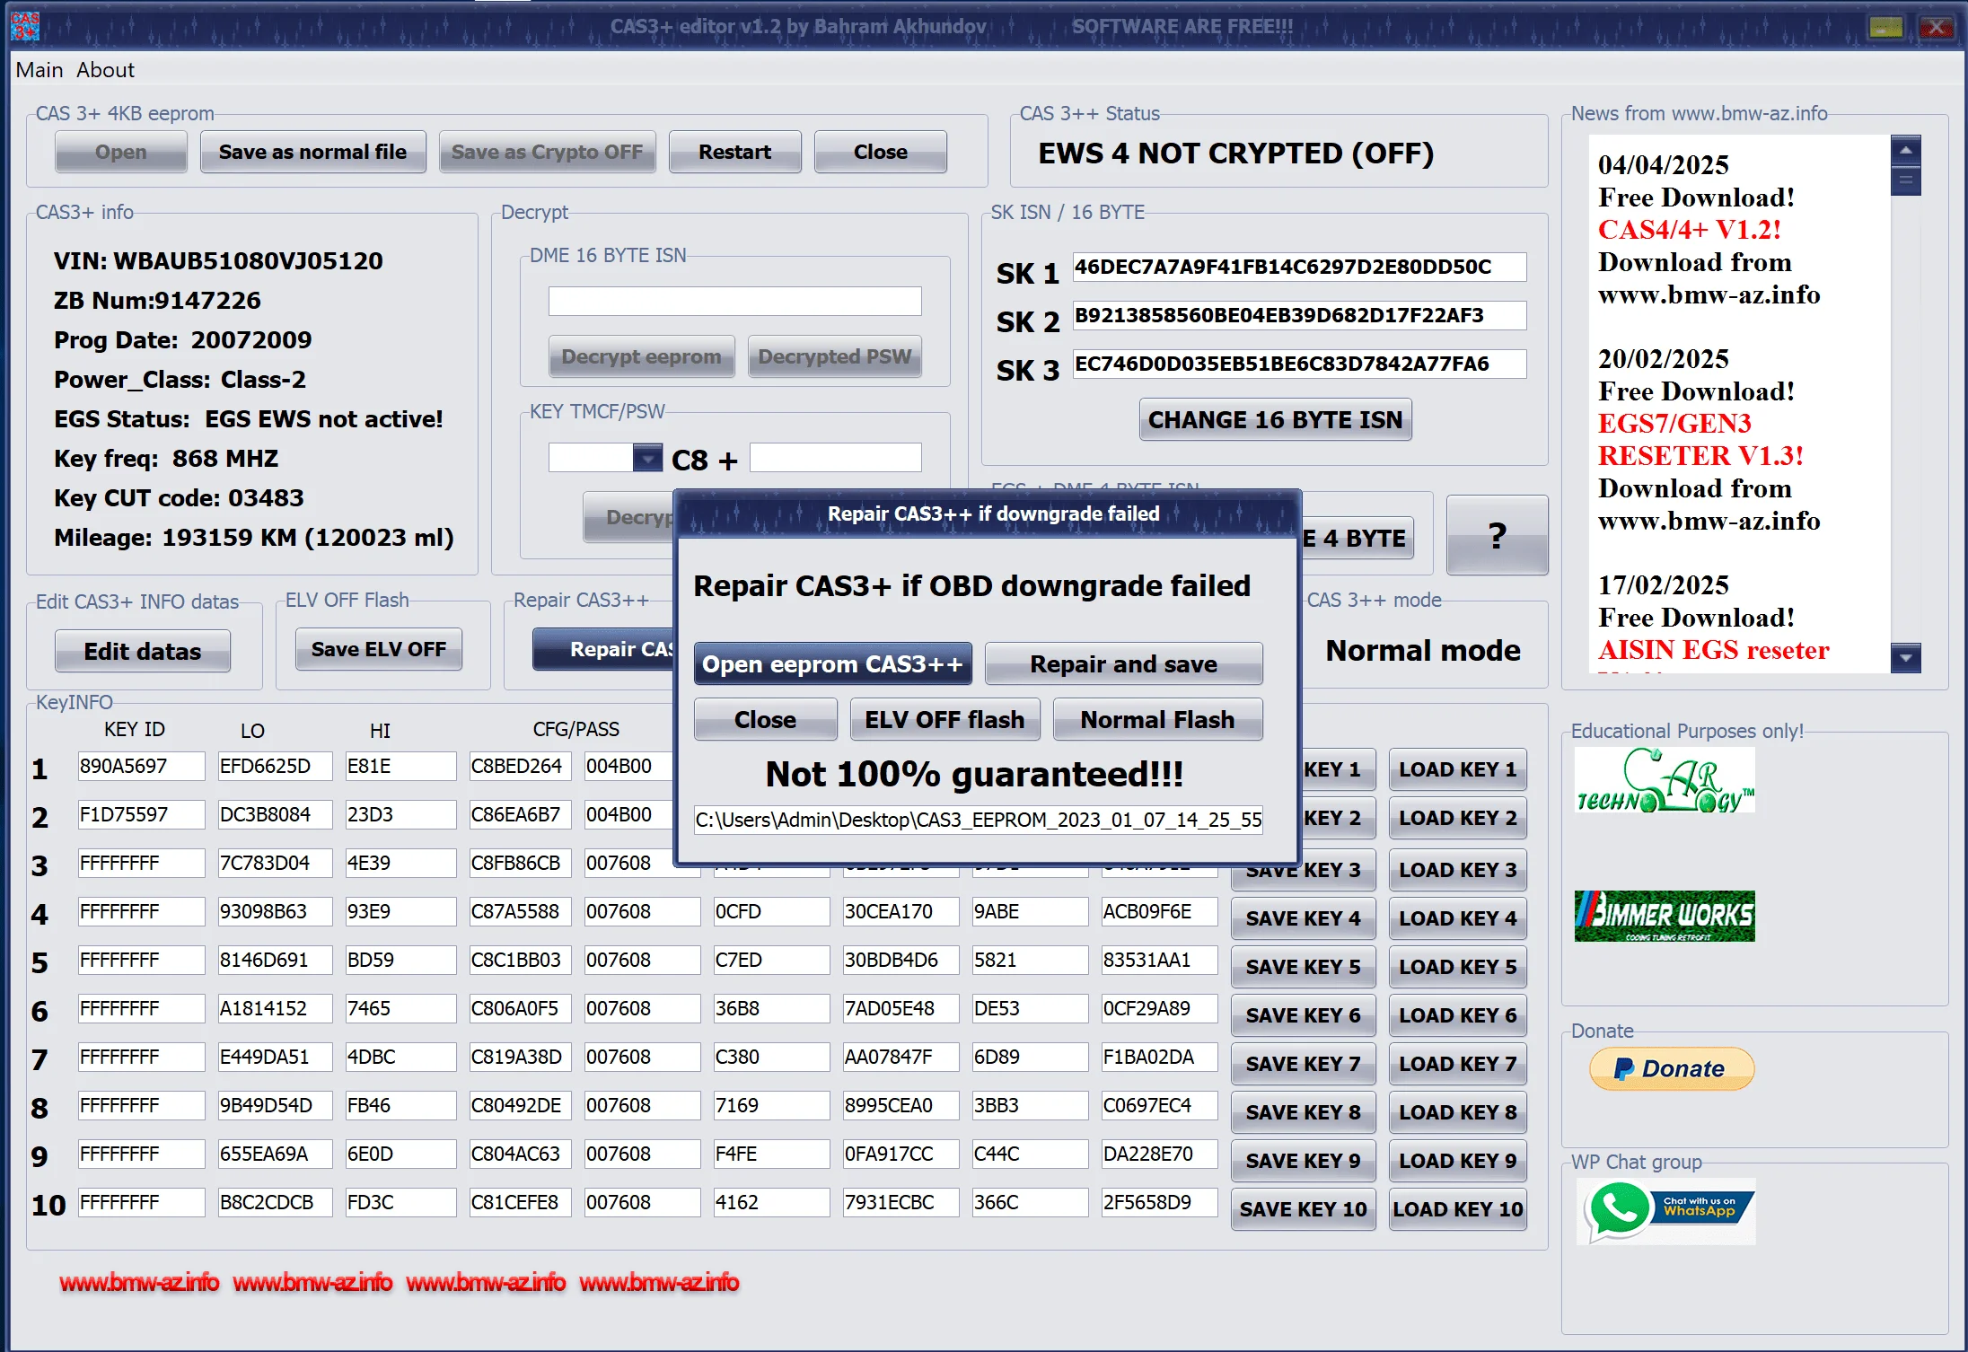Click Key 4 CFG field C87A5588

(520, 911)
